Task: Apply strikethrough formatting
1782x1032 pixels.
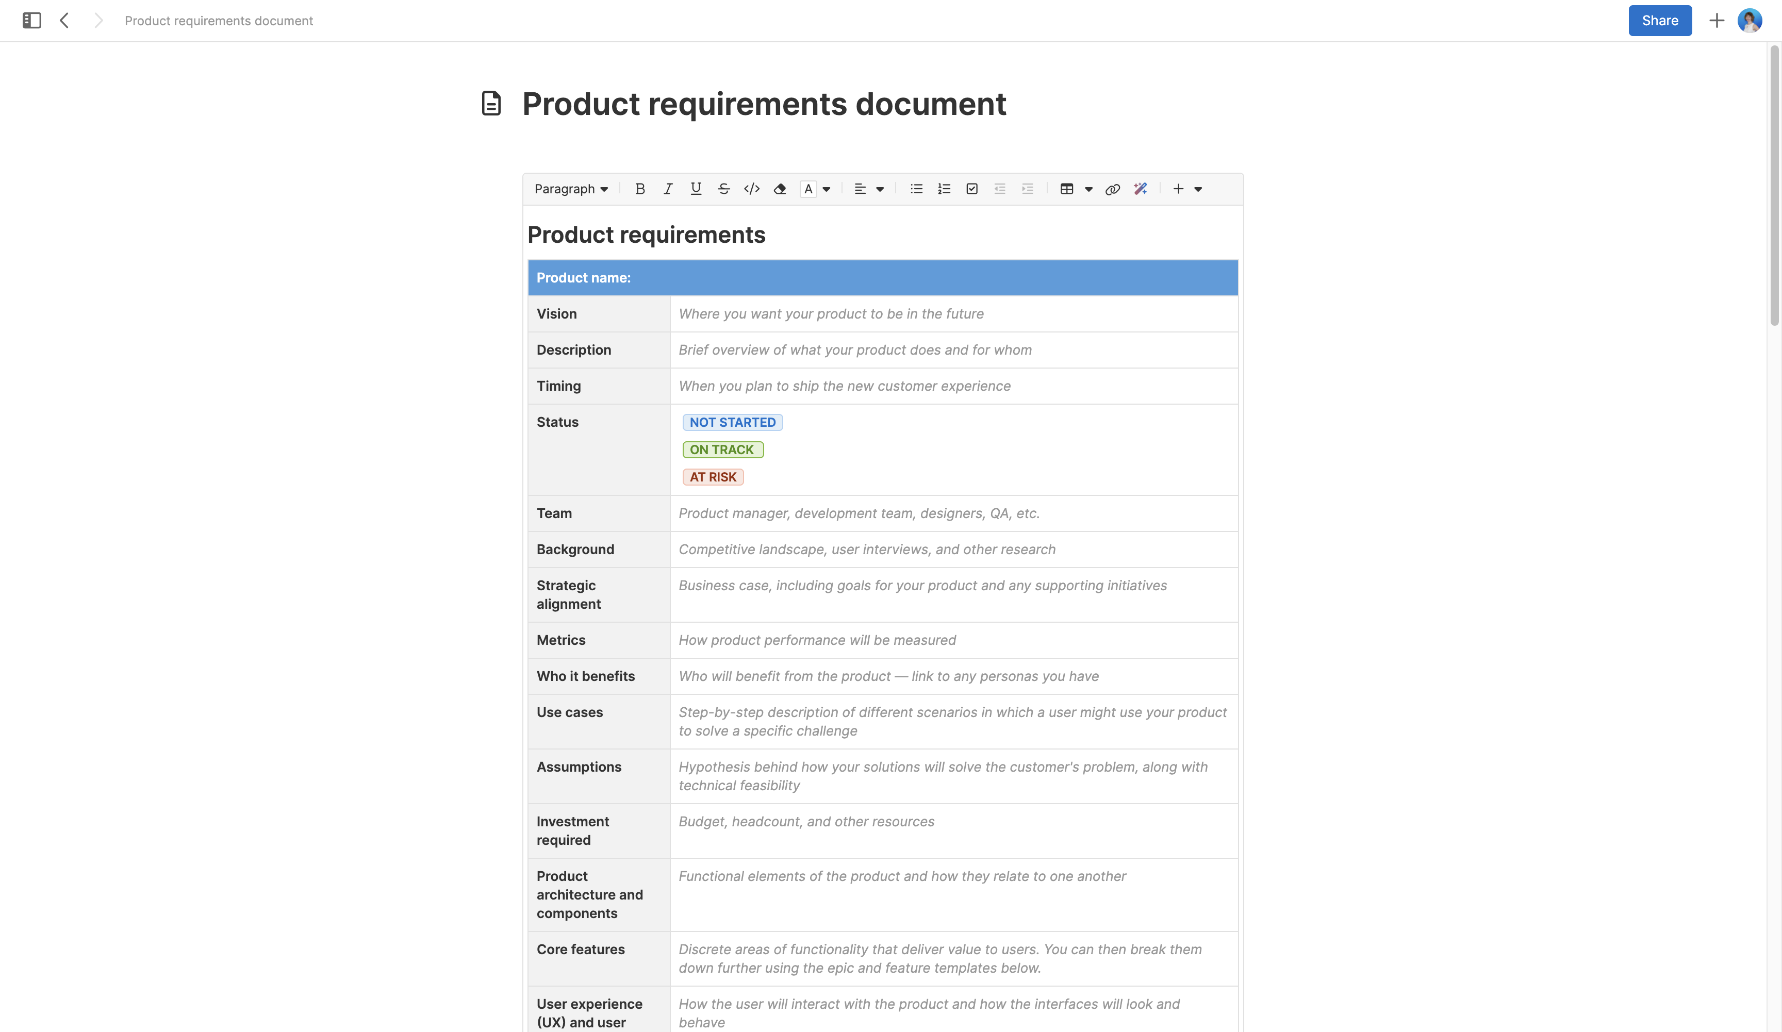Action: point(723,189)
